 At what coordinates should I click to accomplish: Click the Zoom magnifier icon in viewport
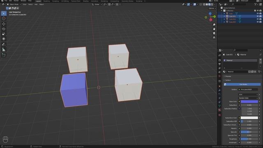pos(214,25)
